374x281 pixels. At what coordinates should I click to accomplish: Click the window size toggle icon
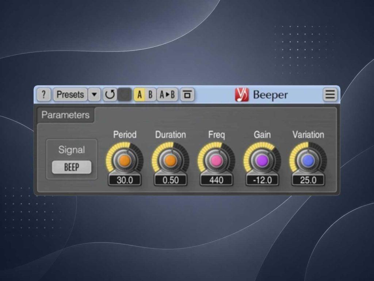(187, 95)
